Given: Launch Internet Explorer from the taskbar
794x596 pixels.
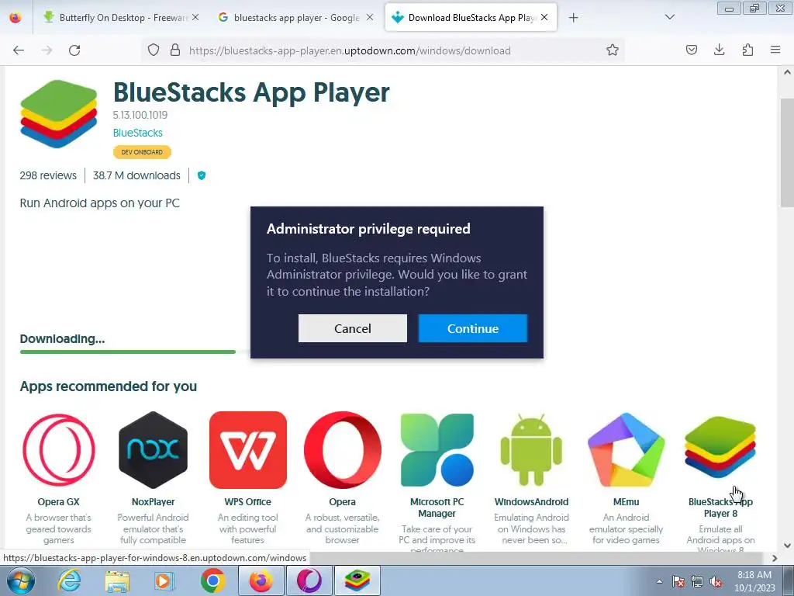Looking at the screenshot, I should [69, 580].
